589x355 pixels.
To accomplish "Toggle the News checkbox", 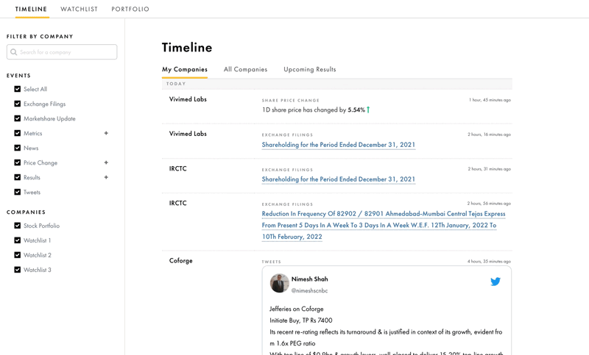I will [x=17, y=148].
